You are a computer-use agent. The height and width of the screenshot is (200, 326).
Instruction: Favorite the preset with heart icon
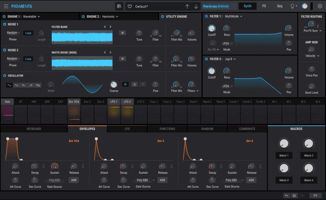point(130,6)
